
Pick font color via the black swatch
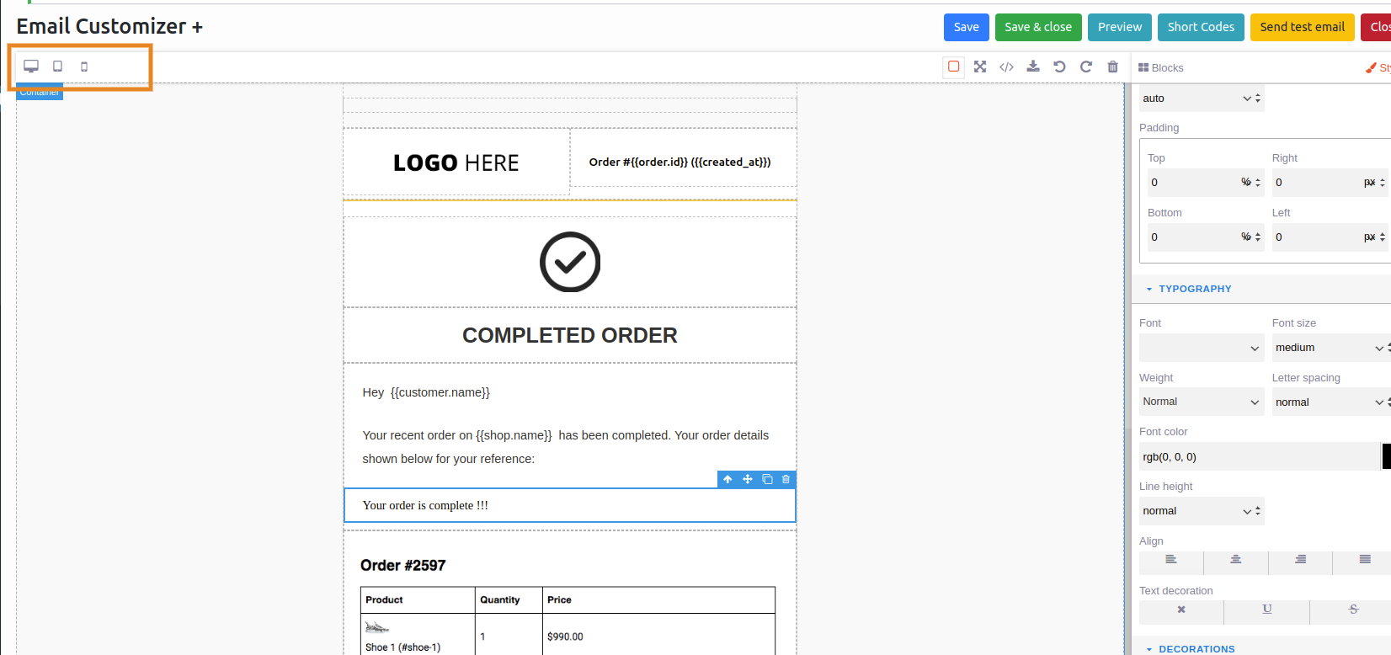point(1387,456)
